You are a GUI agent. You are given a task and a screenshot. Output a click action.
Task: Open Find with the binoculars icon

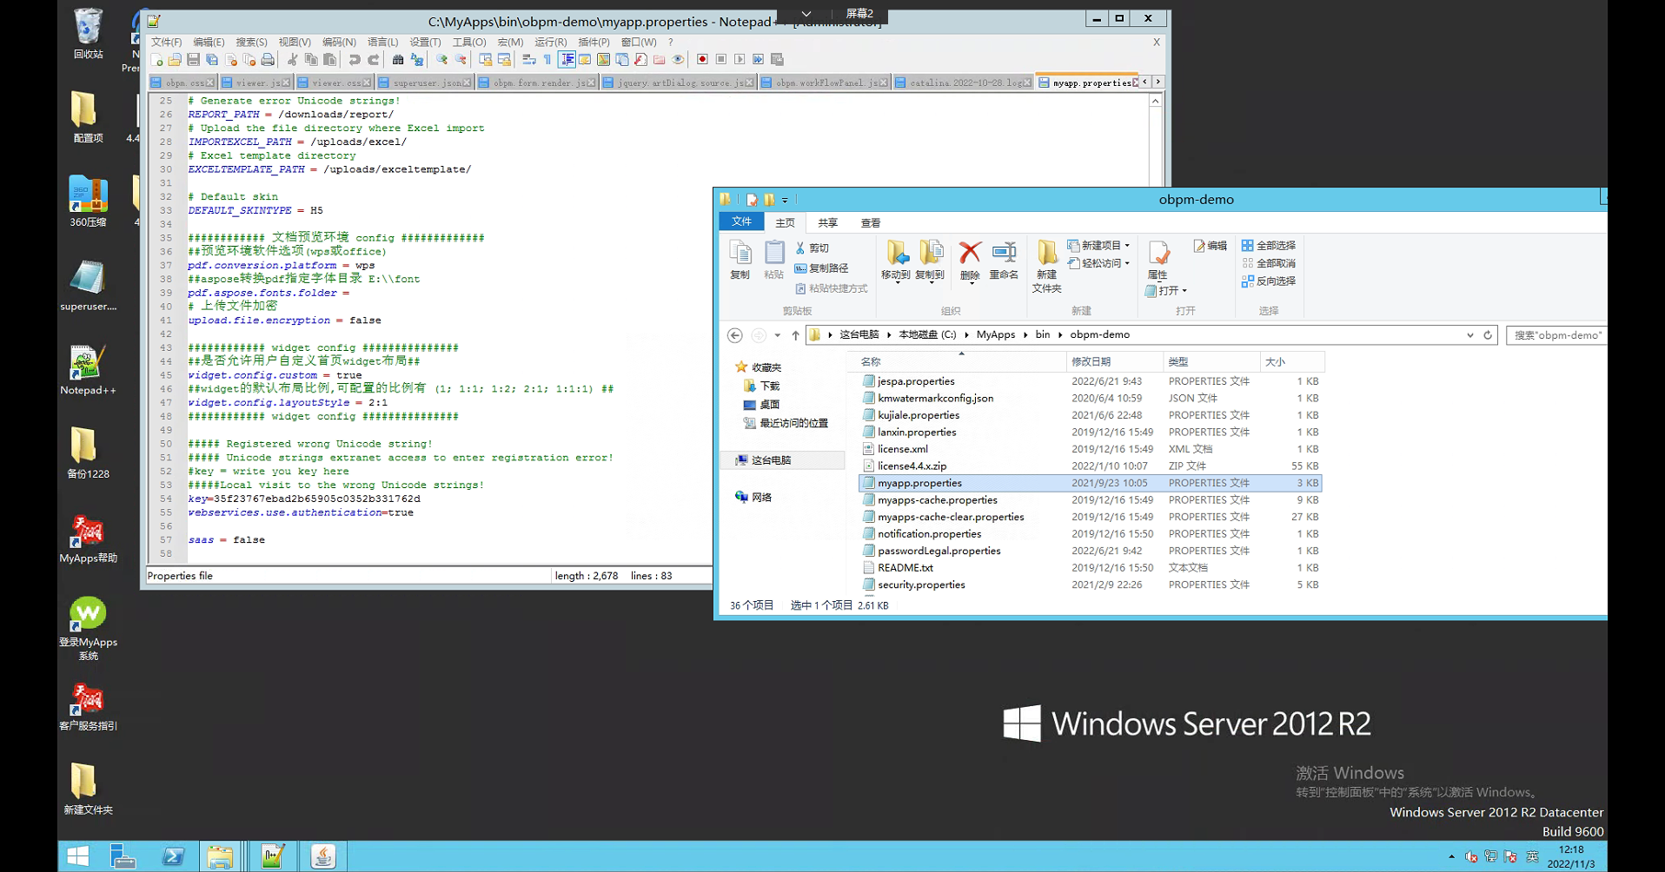[x=398, y=60]
